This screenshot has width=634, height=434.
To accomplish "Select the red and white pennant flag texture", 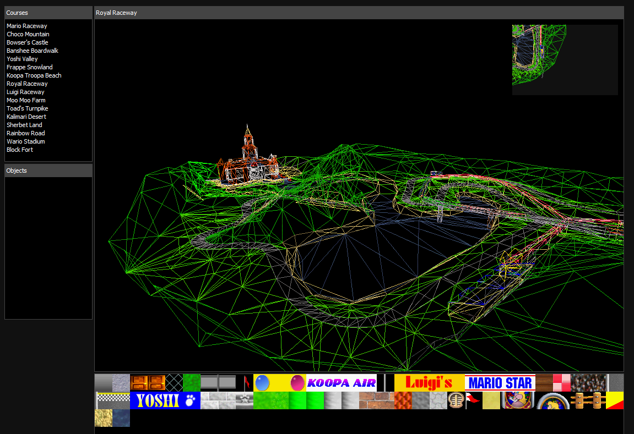I will (474, 400).
